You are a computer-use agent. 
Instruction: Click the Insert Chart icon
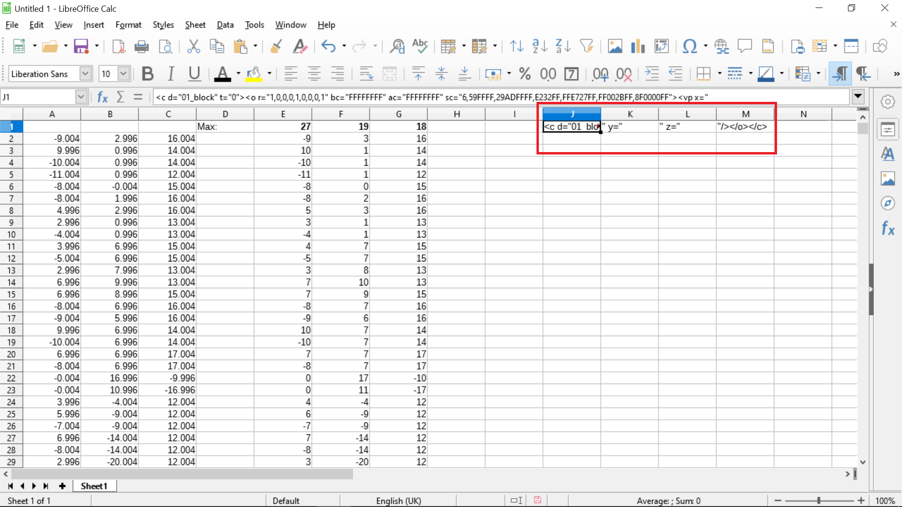(x=638, y=46)
